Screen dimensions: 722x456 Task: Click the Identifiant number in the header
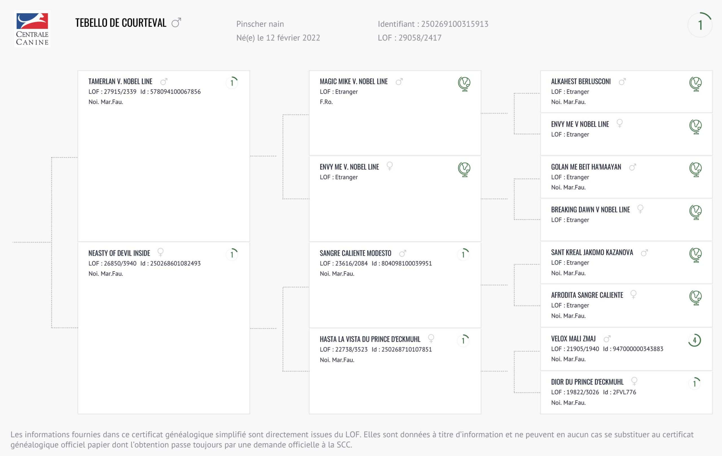(455, 24)
